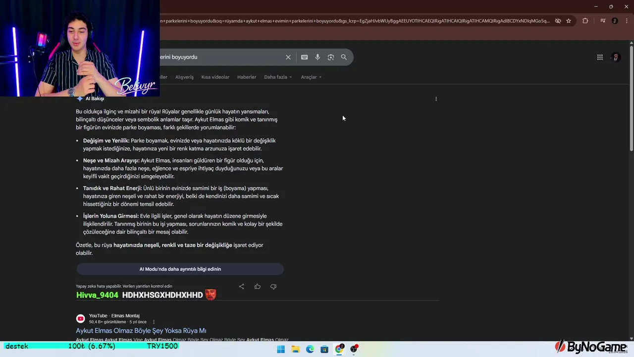Clear the search box with the X icon
The image size is (634, 357).
coord(288,57)
